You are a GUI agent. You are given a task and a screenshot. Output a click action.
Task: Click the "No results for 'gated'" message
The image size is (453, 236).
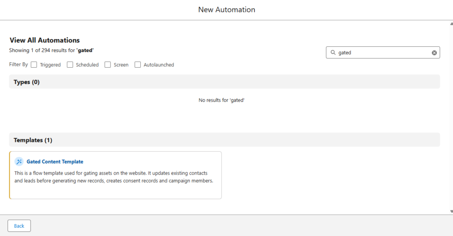point(222,100)
